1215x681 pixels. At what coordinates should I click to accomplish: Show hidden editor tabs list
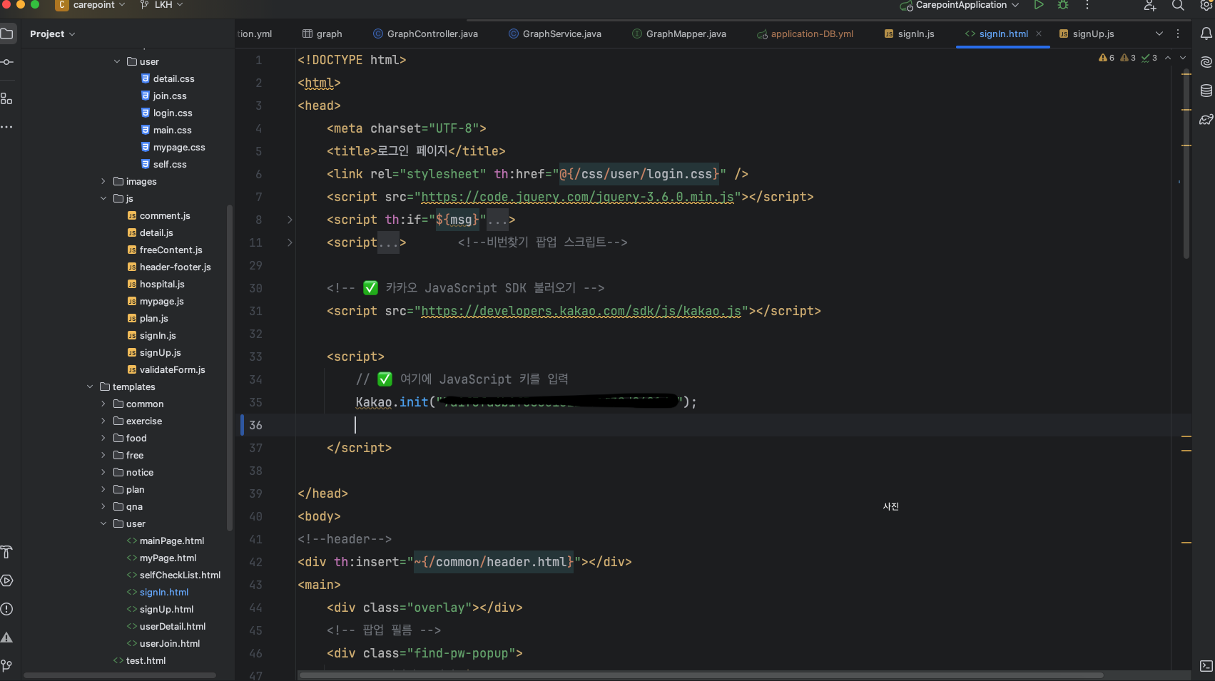1159,34
